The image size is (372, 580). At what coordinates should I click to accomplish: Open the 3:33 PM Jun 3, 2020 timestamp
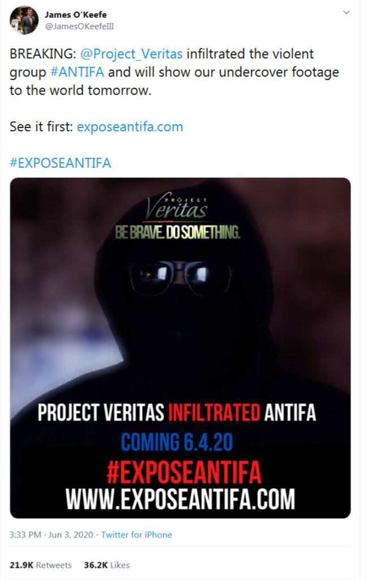pyautogui.click(x=52, y=535)
